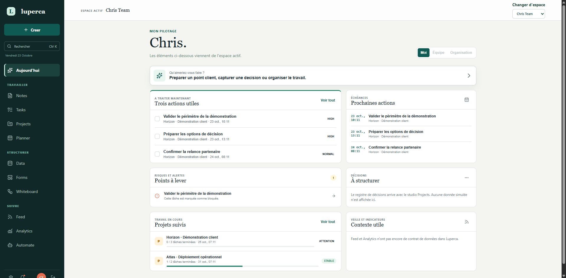This screenshot has height=278, width=566.
Task: Open the Tasks list icon
Action: pos(10,110)
